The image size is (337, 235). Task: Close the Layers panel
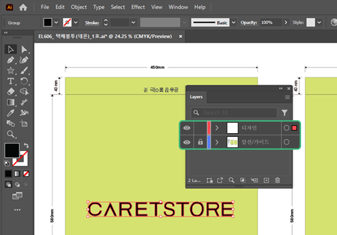pos(289,88)
